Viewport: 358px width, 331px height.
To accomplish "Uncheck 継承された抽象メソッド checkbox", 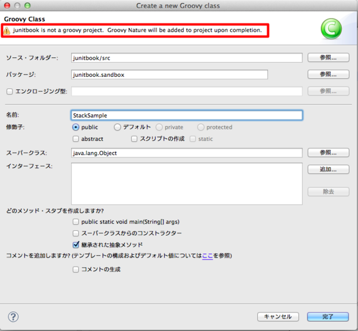I will (76, 245).
